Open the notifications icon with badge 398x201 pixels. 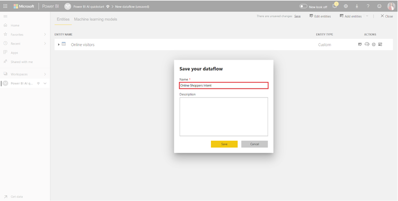[335, 6]
